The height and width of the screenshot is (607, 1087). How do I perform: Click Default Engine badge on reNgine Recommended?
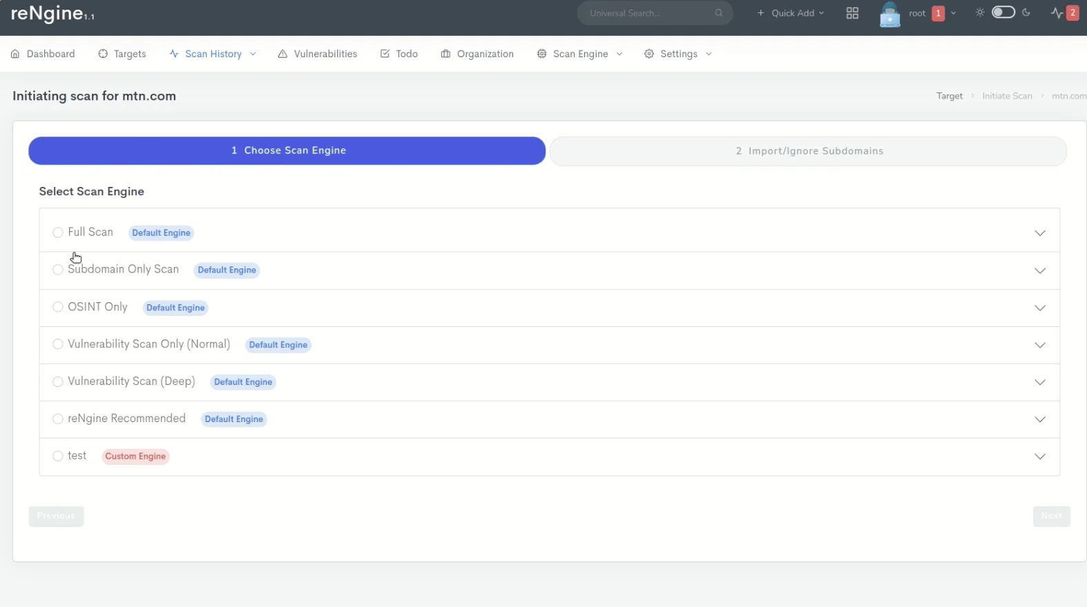(x=234, y=419)
